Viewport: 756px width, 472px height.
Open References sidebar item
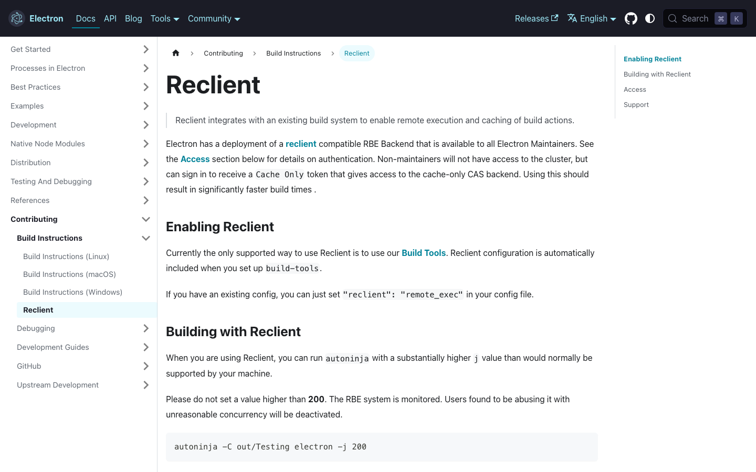30,200
